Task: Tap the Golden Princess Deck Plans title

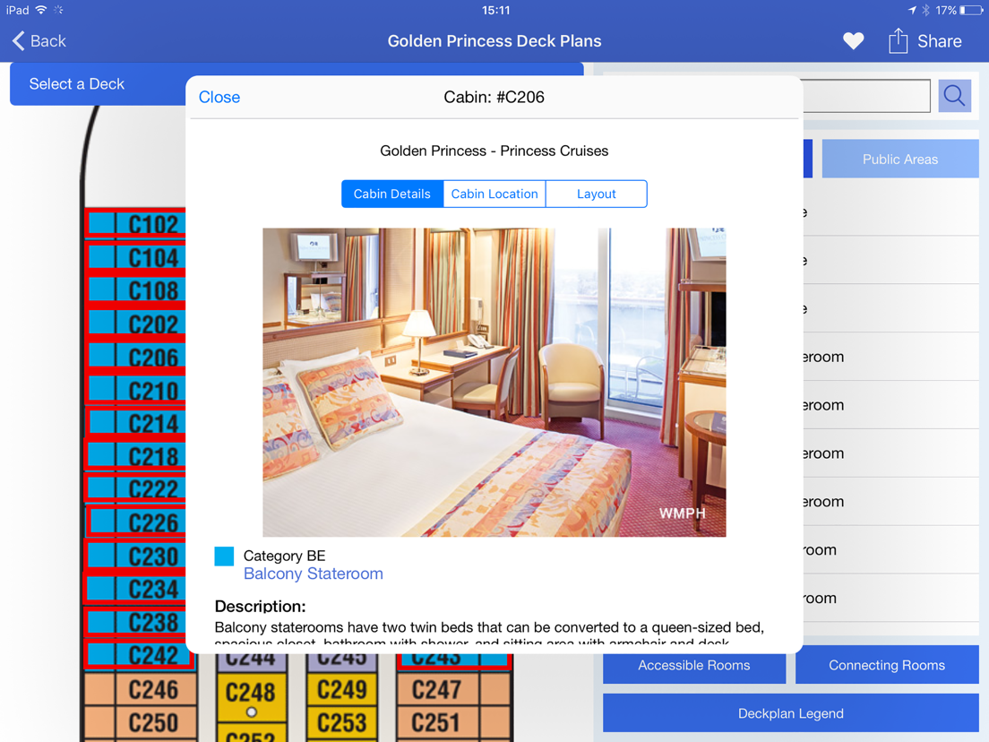Action: click(494, 41)
